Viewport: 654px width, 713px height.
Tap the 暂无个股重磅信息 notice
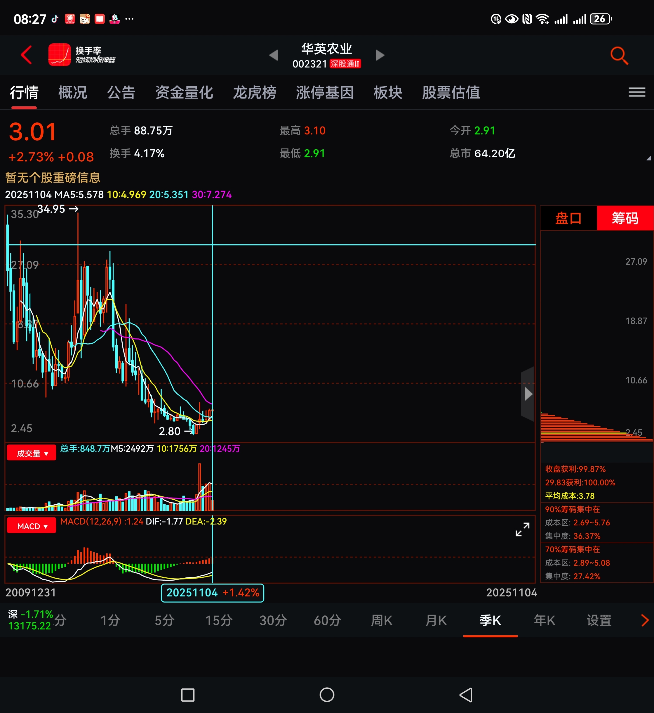coord(53,177)
